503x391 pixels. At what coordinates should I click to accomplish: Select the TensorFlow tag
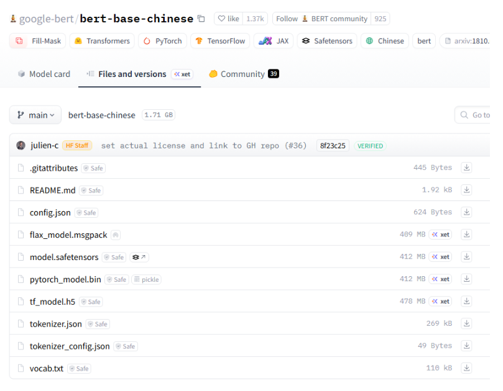pos(220,41)
